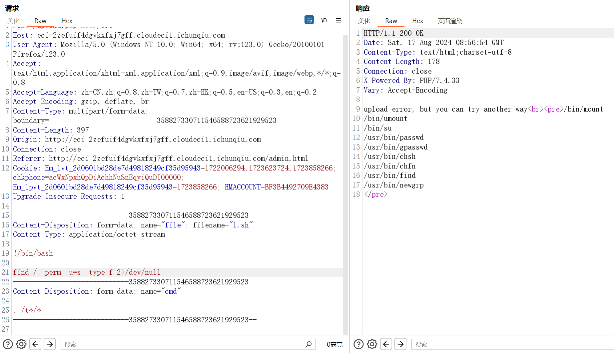This screenshot has height=353, width=614.
Task: Click the 'find / -perm -u=s' command line
Action: click(87, 272)
